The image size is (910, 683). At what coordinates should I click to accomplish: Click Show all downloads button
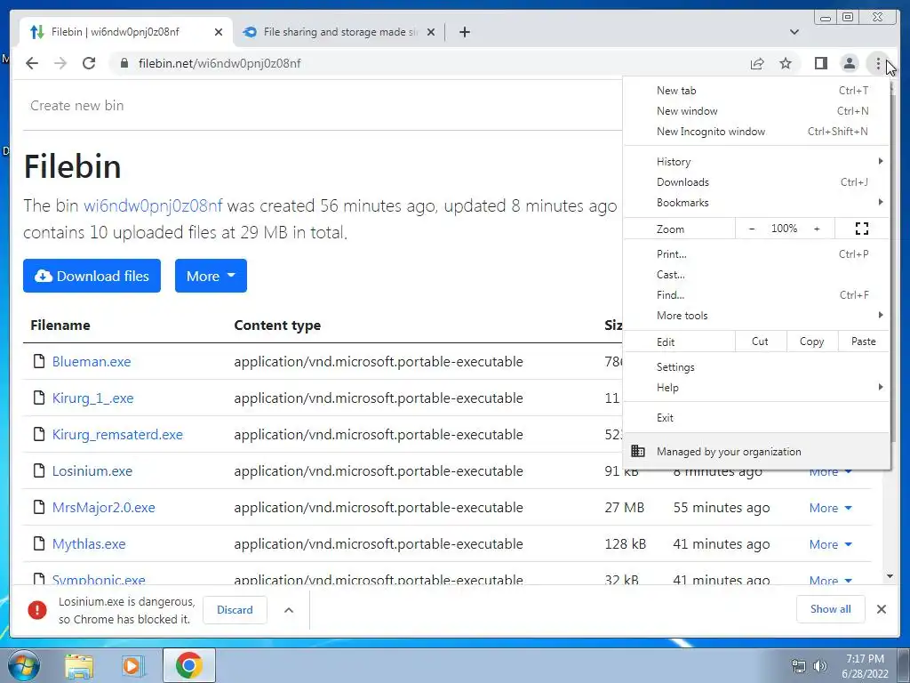pos(831,609)
